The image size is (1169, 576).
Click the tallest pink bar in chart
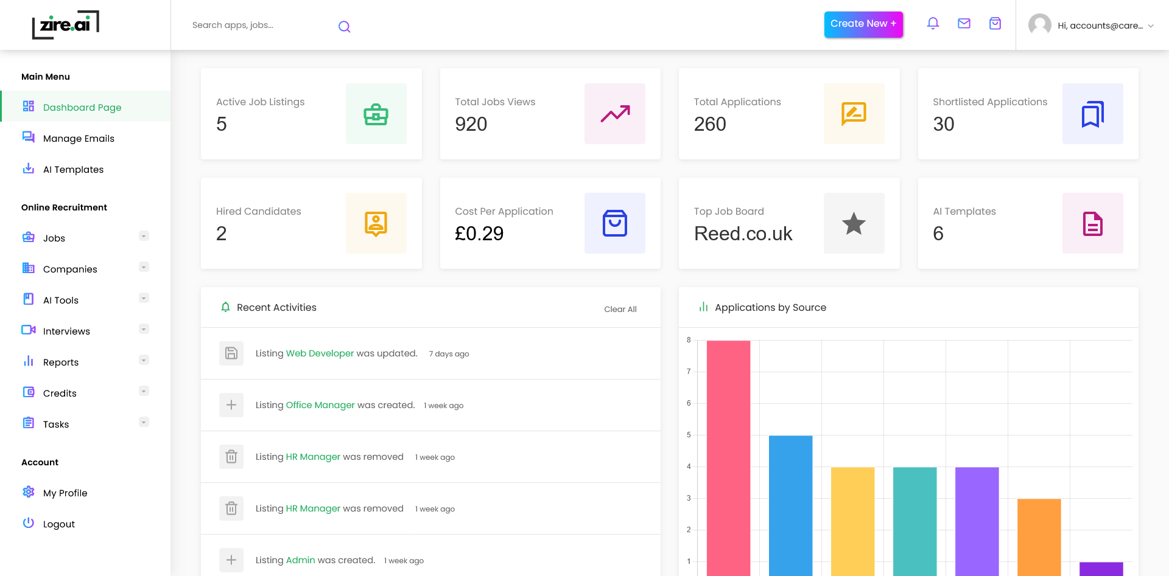click(728, 456)
